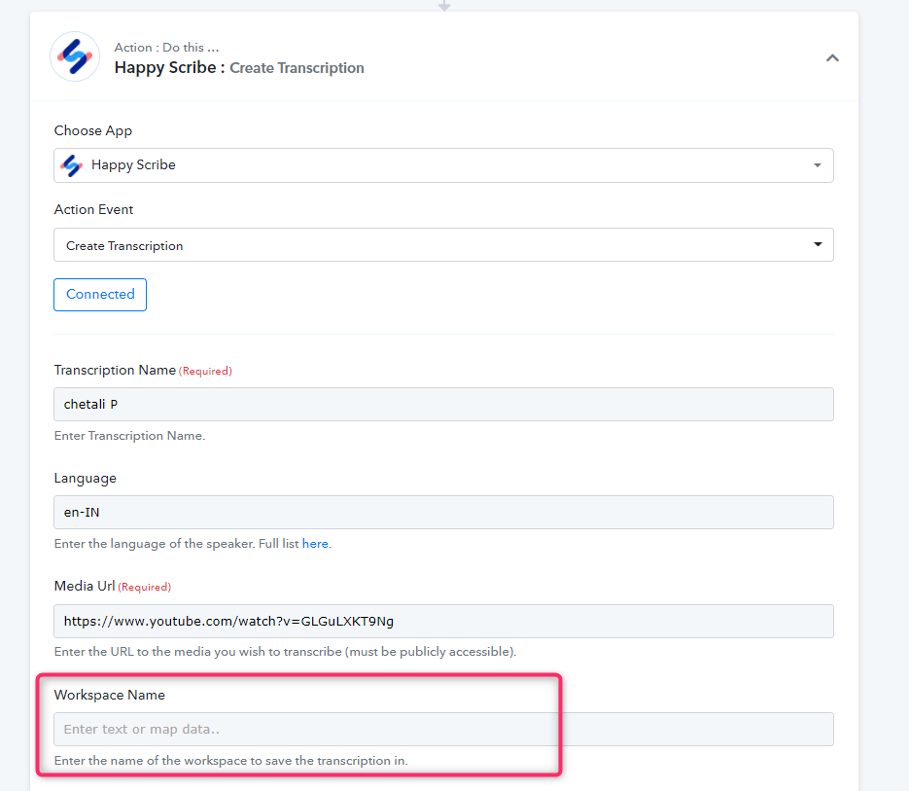Open the Choose App dropdown
The image size is (909, 791).
pos(443,165)
